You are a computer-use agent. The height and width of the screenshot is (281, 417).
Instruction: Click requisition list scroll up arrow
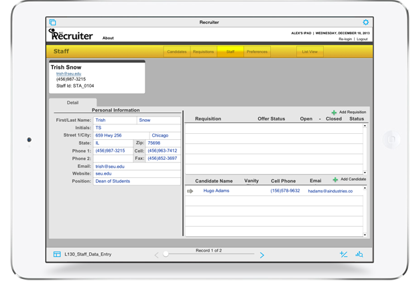(365, 126)
